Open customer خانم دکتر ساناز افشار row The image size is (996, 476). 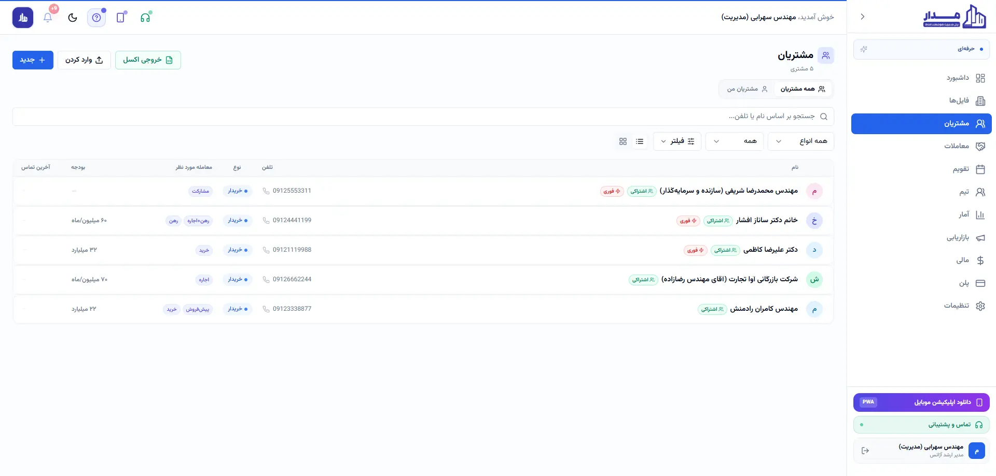[x=423, y=221]
